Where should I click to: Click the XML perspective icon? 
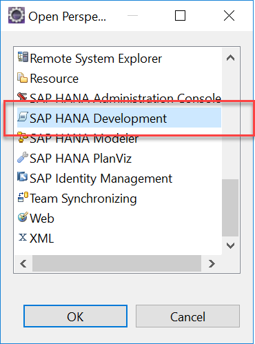(23, 237)
